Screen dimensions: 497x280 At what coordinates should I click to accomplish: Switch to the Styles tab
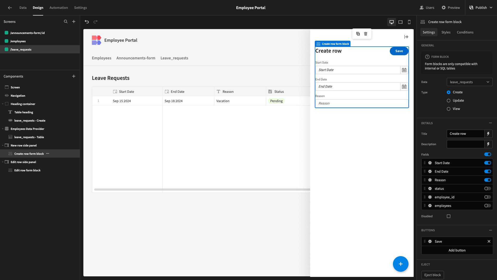tap(446, 32)
